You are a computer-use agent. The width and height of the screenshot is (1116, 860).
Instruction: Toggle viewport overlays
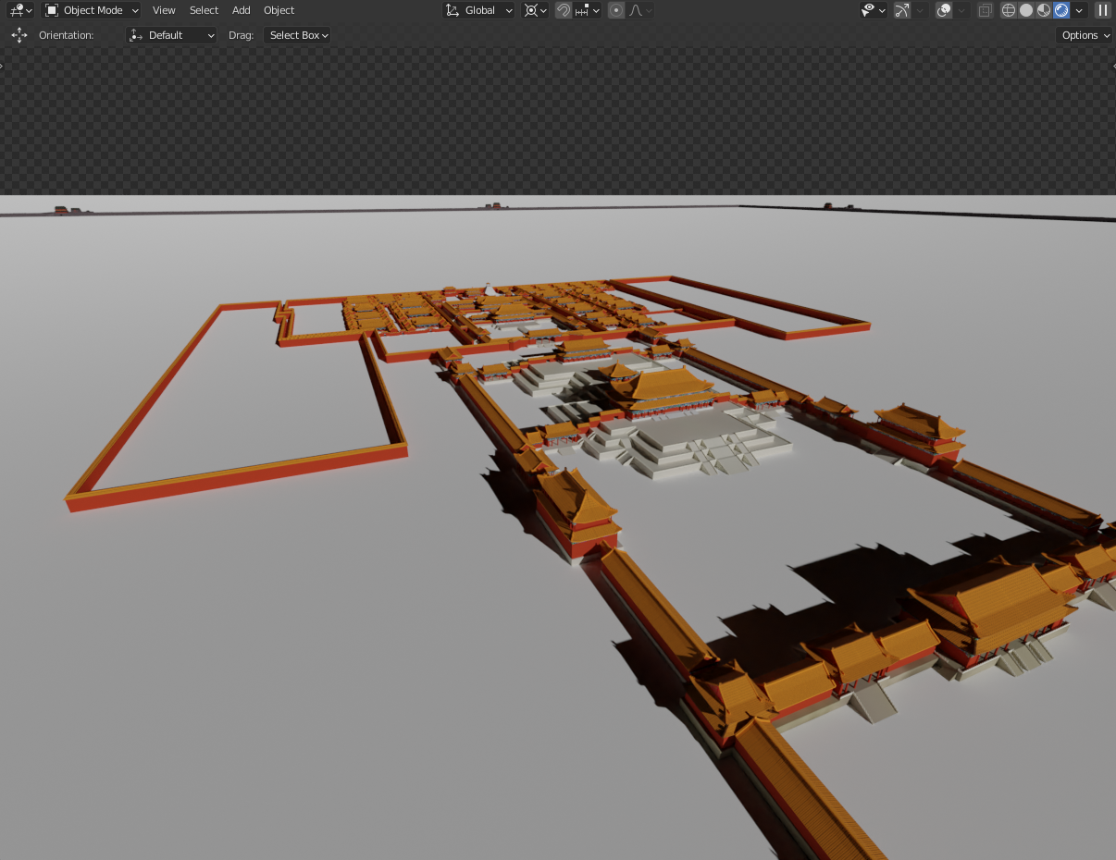944,10
